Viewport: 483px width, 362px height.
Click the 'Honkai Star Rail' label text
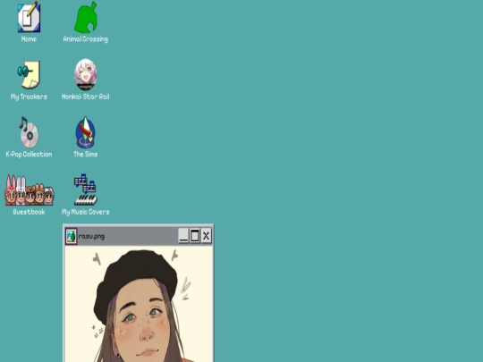click(x=86, y=97)
